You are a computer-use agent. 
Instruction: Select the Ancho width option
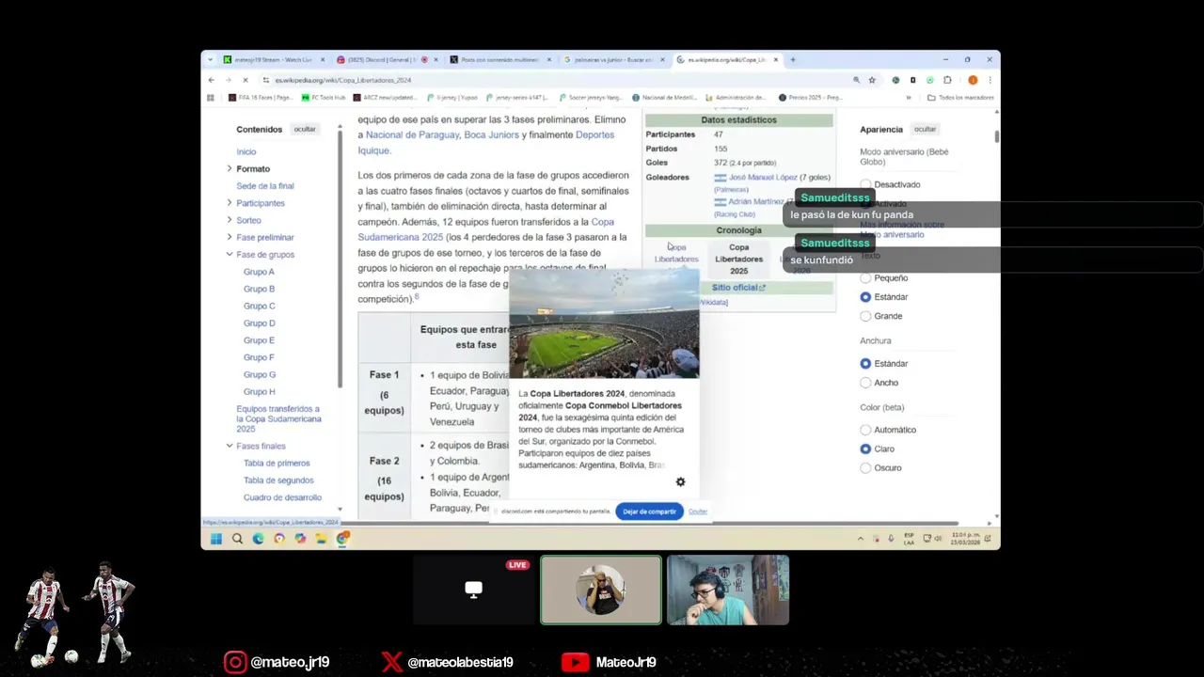pyautogui.click(x=865, y=383)
